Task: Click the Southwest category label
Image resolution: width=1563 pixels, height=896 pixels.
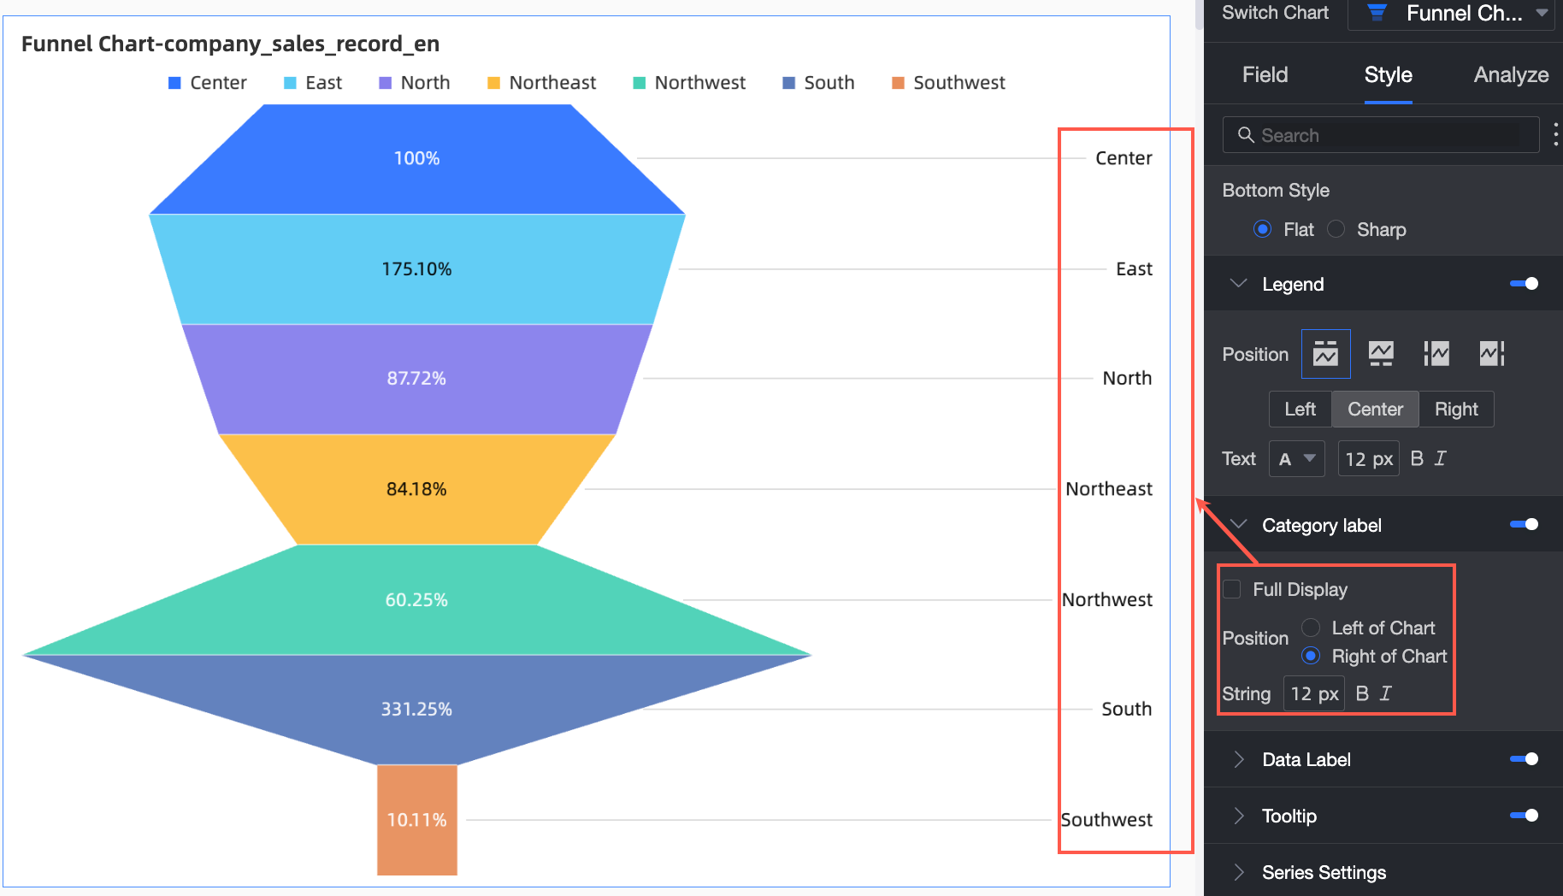Action: (x=1106, y=820)
